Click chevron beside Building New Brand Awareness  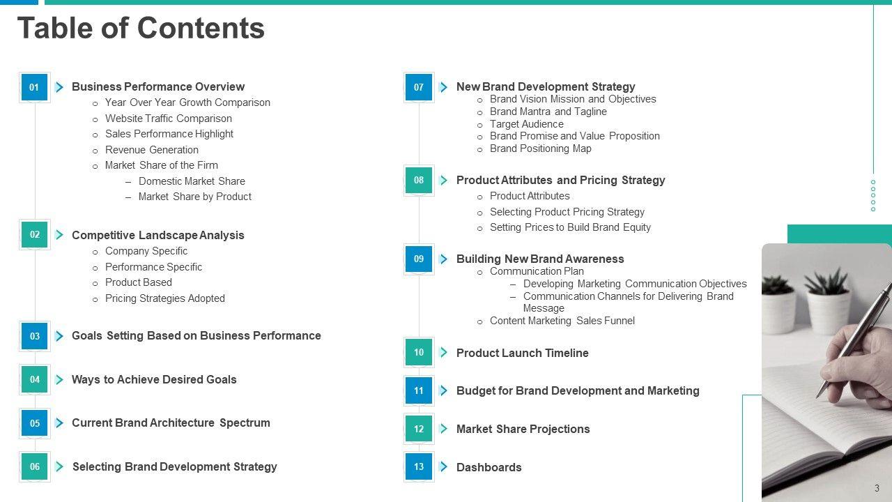pos(444,259)
